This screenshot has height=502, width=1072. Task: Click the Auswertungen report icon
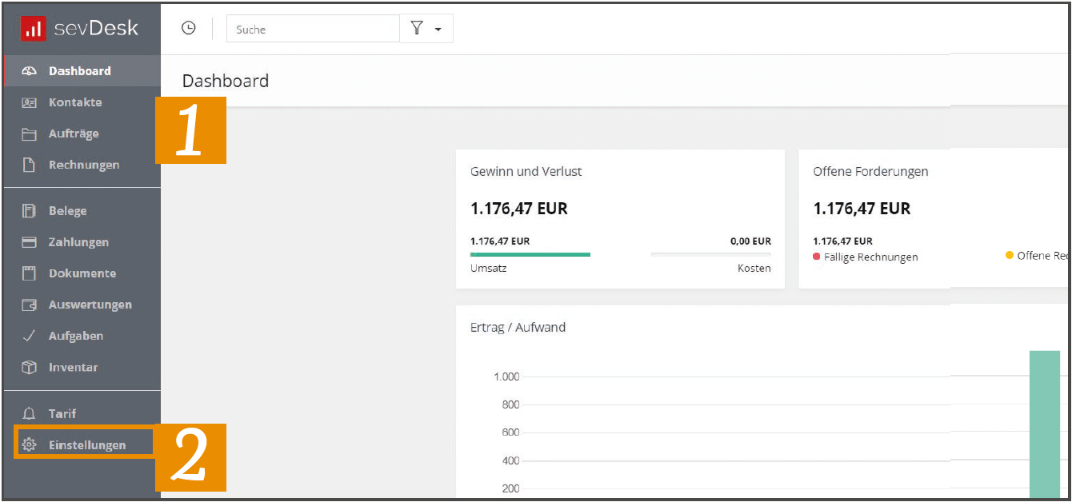coord(30,305)
